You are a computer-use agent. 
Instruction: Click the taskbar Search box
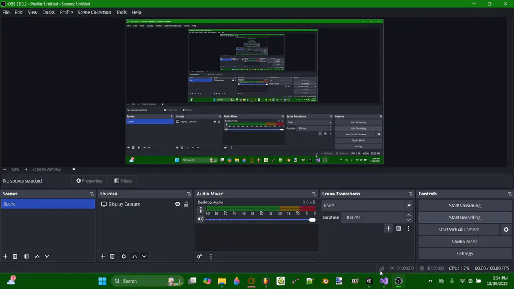pos(147,281)
